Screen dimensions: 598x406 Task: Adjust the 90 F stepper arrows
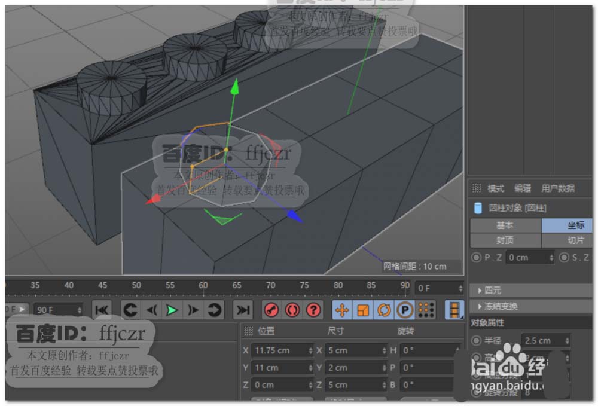[x=80, y=310]
